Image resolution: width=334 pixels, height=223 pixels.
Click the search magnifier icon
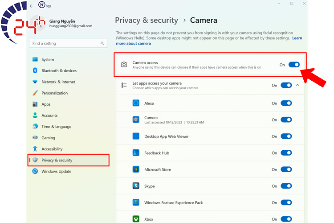click(x=102, y=43)
